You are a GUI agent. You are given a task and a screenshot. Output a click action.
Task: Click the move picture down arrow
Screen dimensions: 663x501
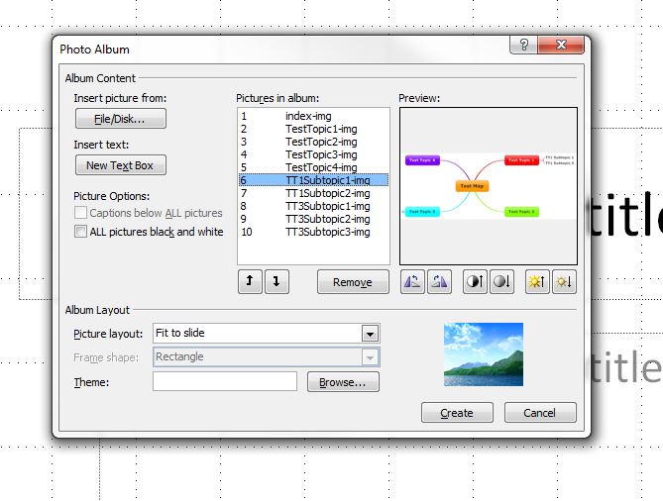coord(276,282)
